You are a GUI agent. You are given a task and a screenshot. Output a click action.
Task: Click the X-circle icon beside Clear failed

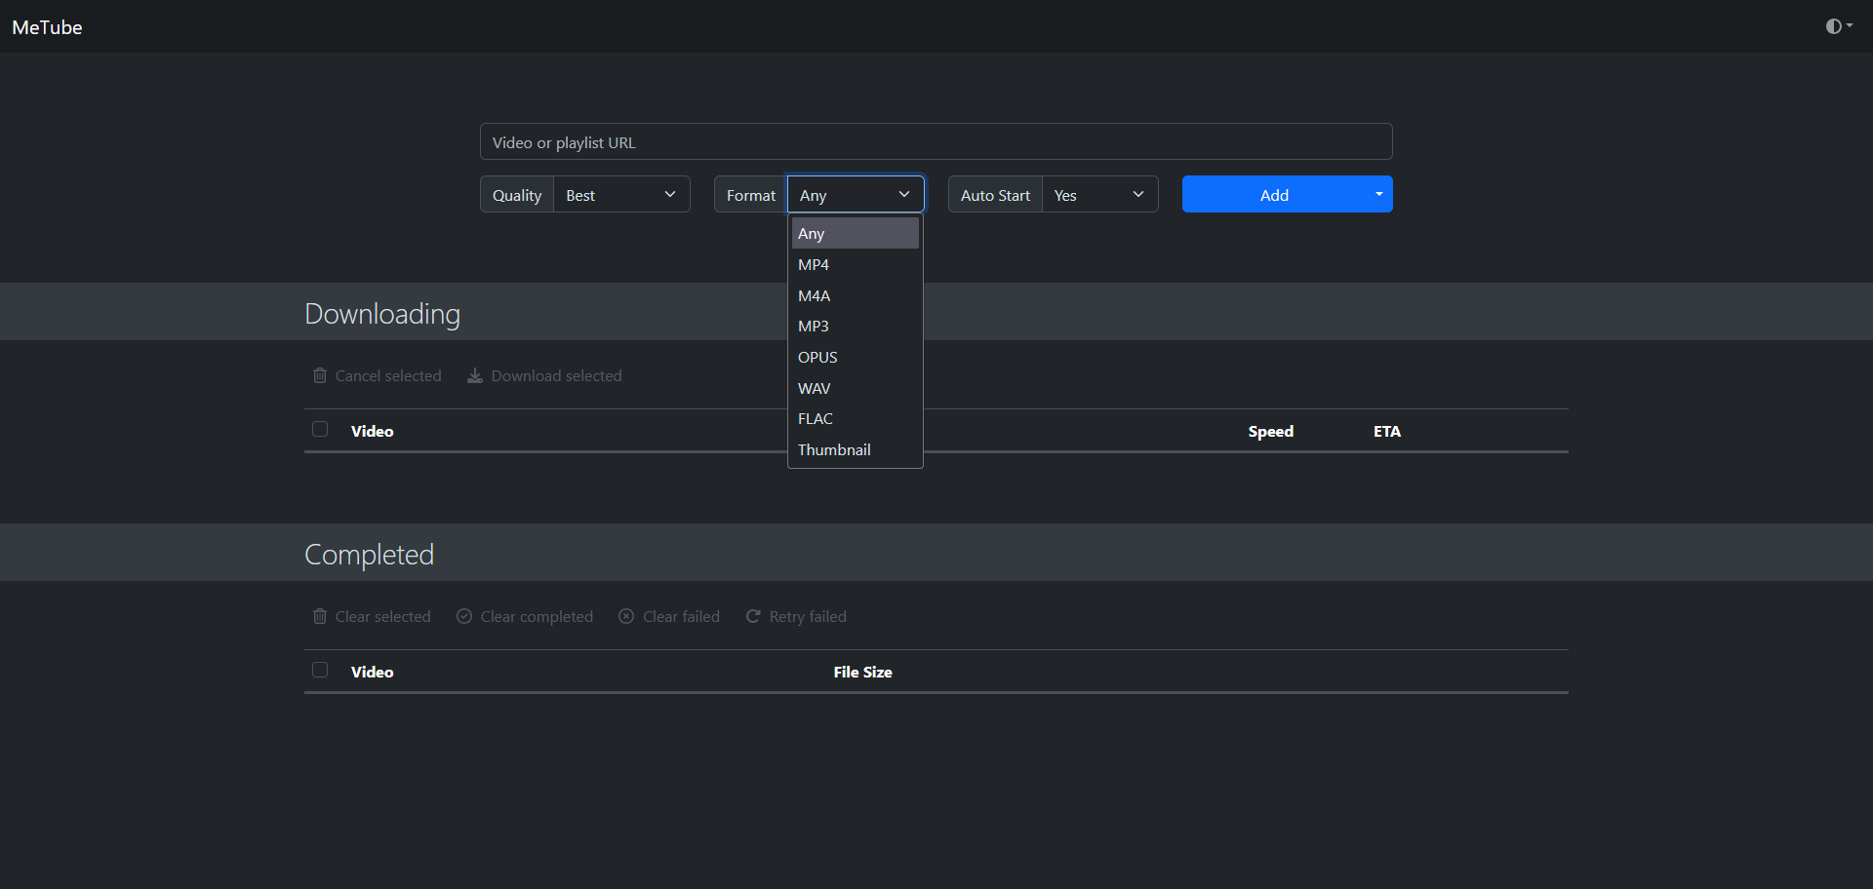[626, 616]
